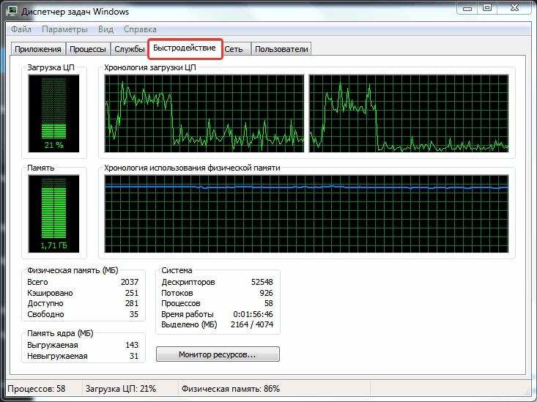Click the Свободно value 35

(x=134, y=314)
